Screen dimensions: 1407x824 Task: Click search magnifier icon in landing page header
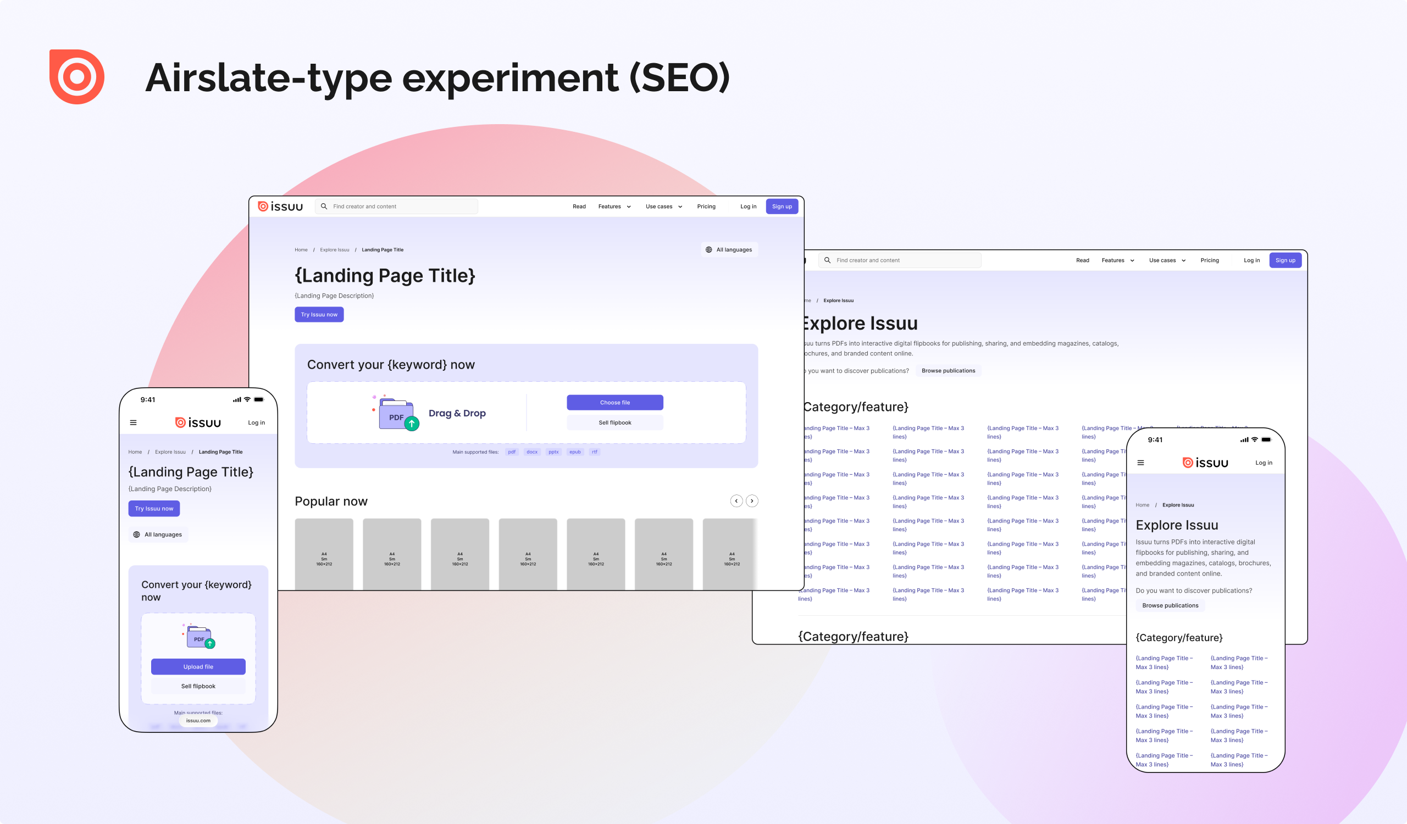(x=324, y=207)
